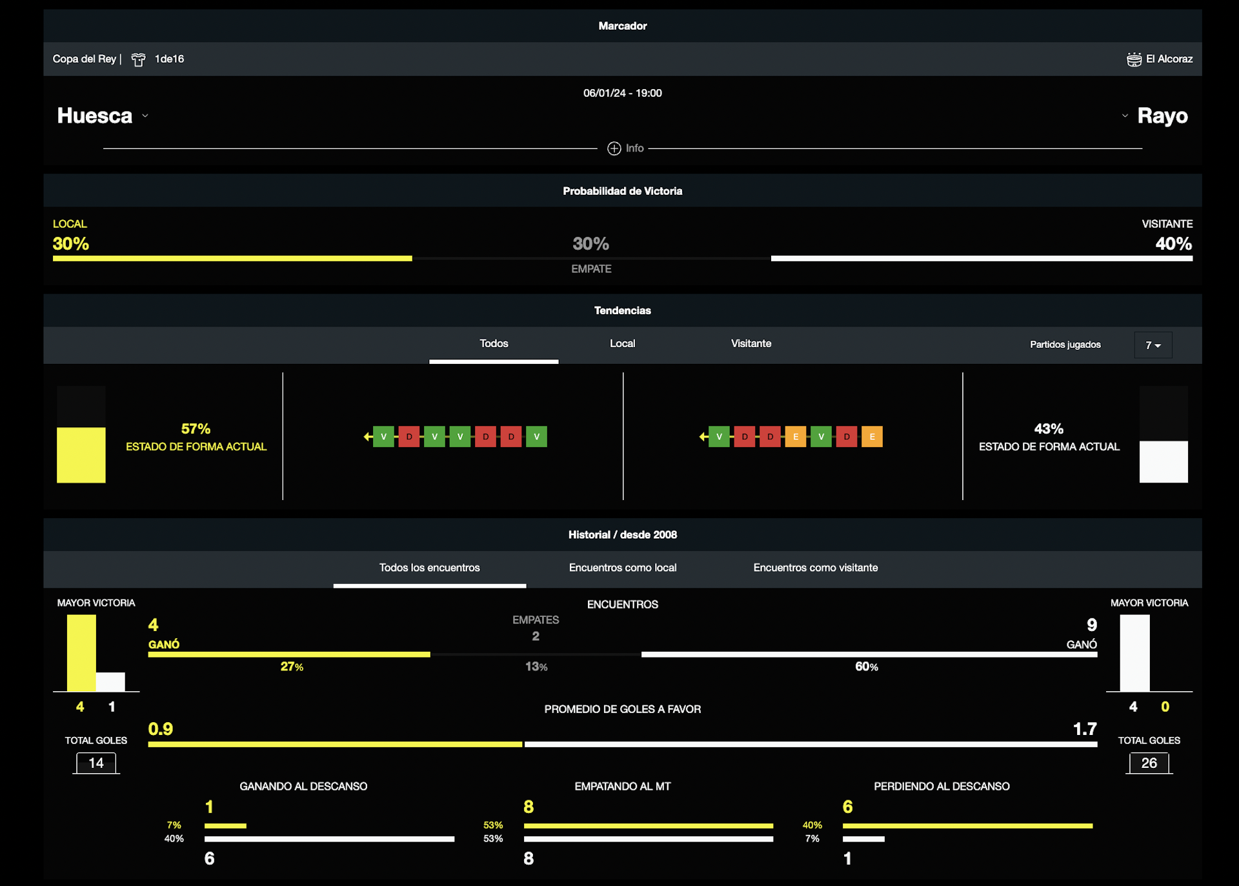Click the Copa del Rey competition label

coord(84,59)
